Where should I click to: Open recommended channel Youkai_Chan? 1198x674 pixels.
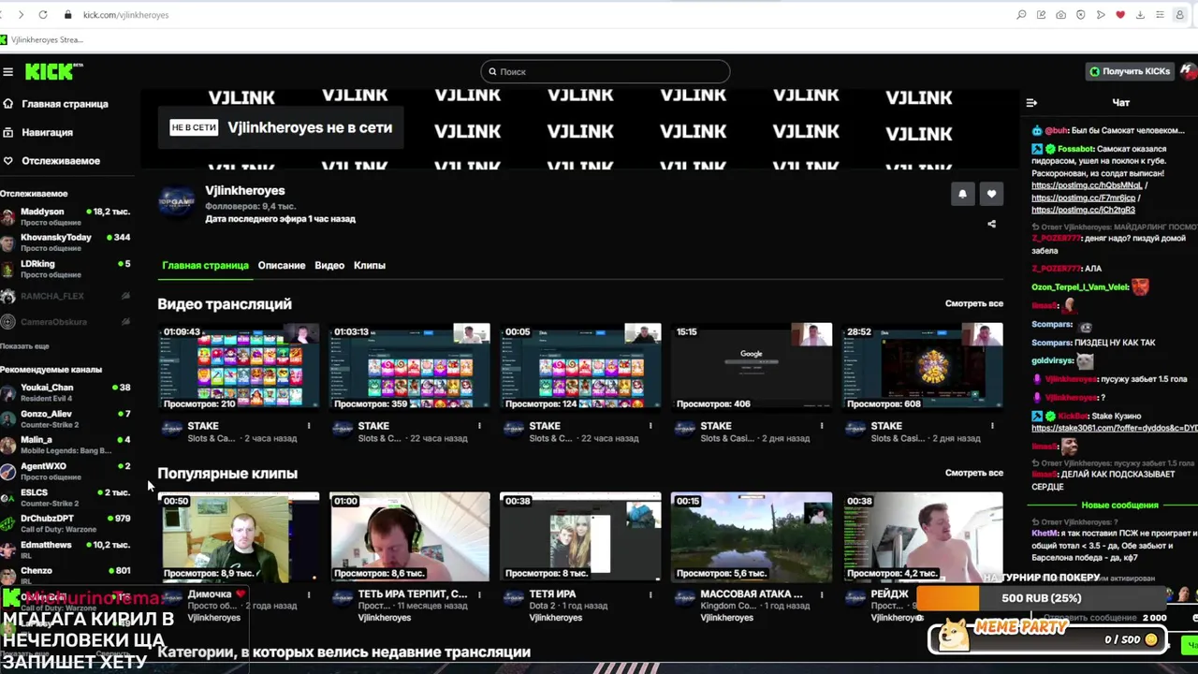66,392
